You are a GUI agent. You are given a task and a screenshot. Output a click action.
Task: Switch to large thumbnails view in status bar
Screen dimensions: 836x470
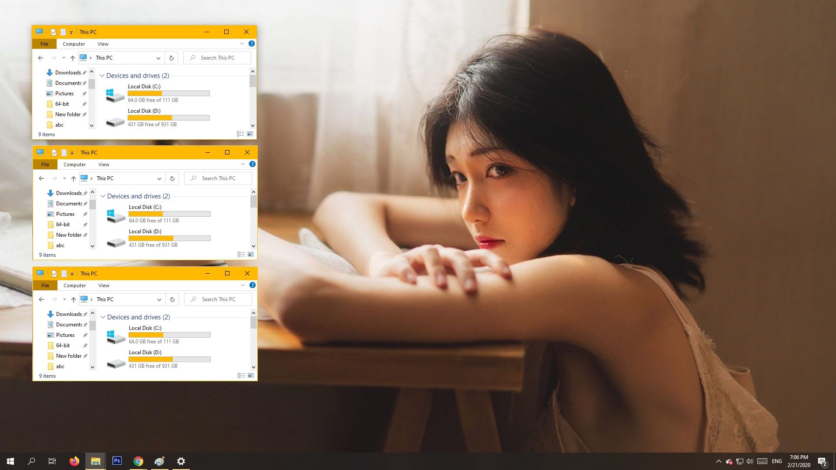coord(250,134)
